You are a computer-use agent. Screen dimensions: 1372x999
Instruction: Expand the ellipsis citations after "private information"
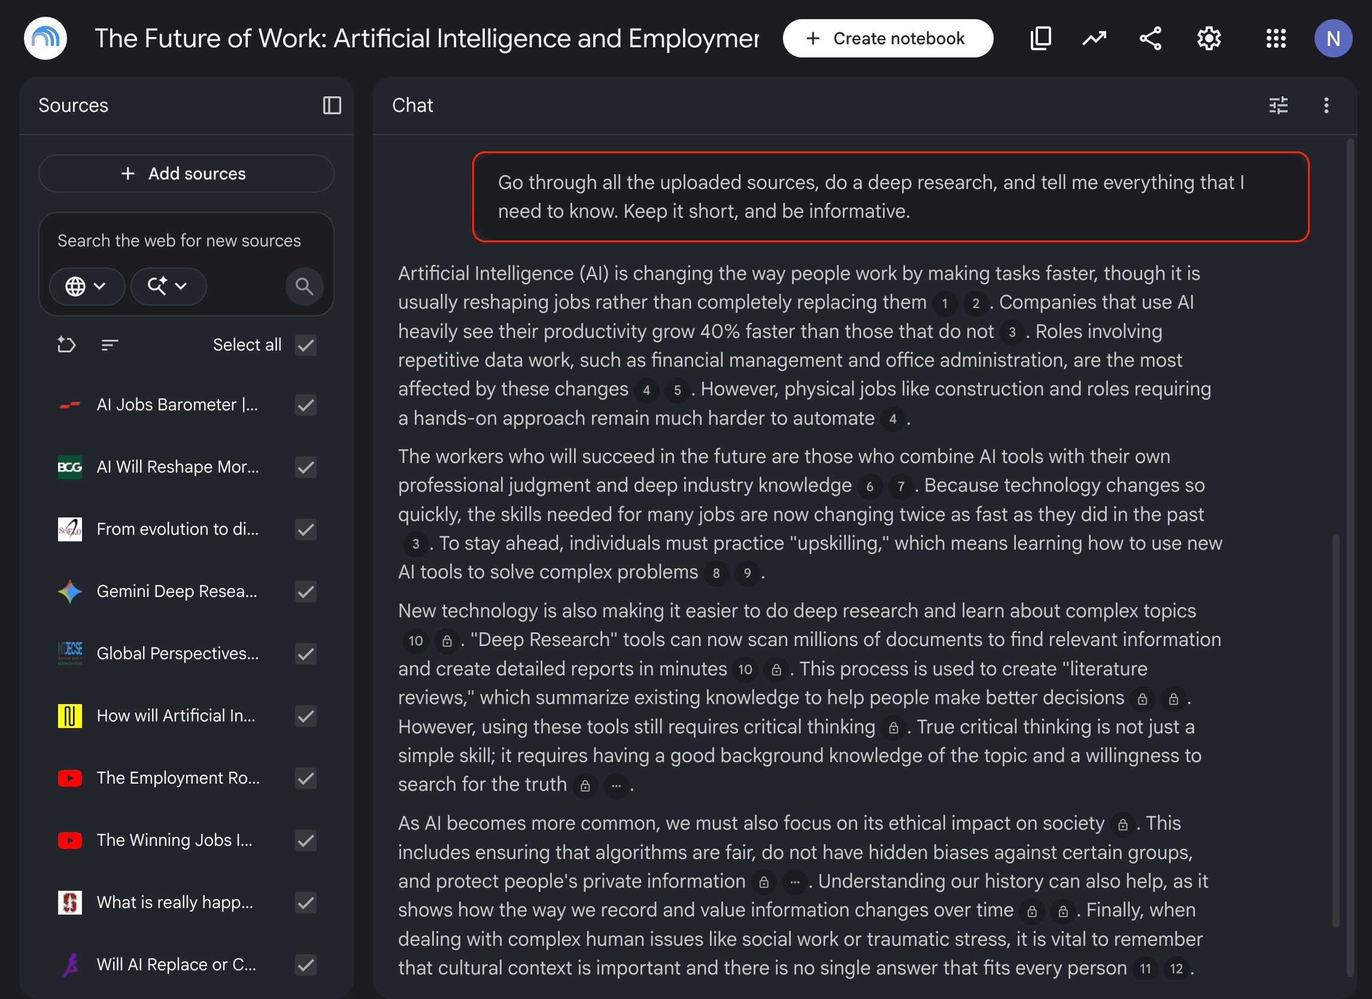(794, 882)
